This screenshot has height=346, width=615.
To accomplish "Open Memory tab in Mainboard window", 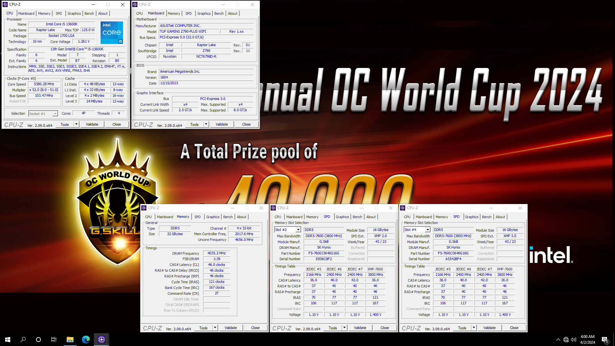I will point(174,13).
